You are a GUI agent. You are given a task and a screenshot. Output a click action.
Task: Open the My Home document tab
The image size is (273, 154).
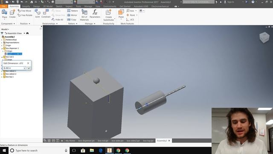pos(70,141)
